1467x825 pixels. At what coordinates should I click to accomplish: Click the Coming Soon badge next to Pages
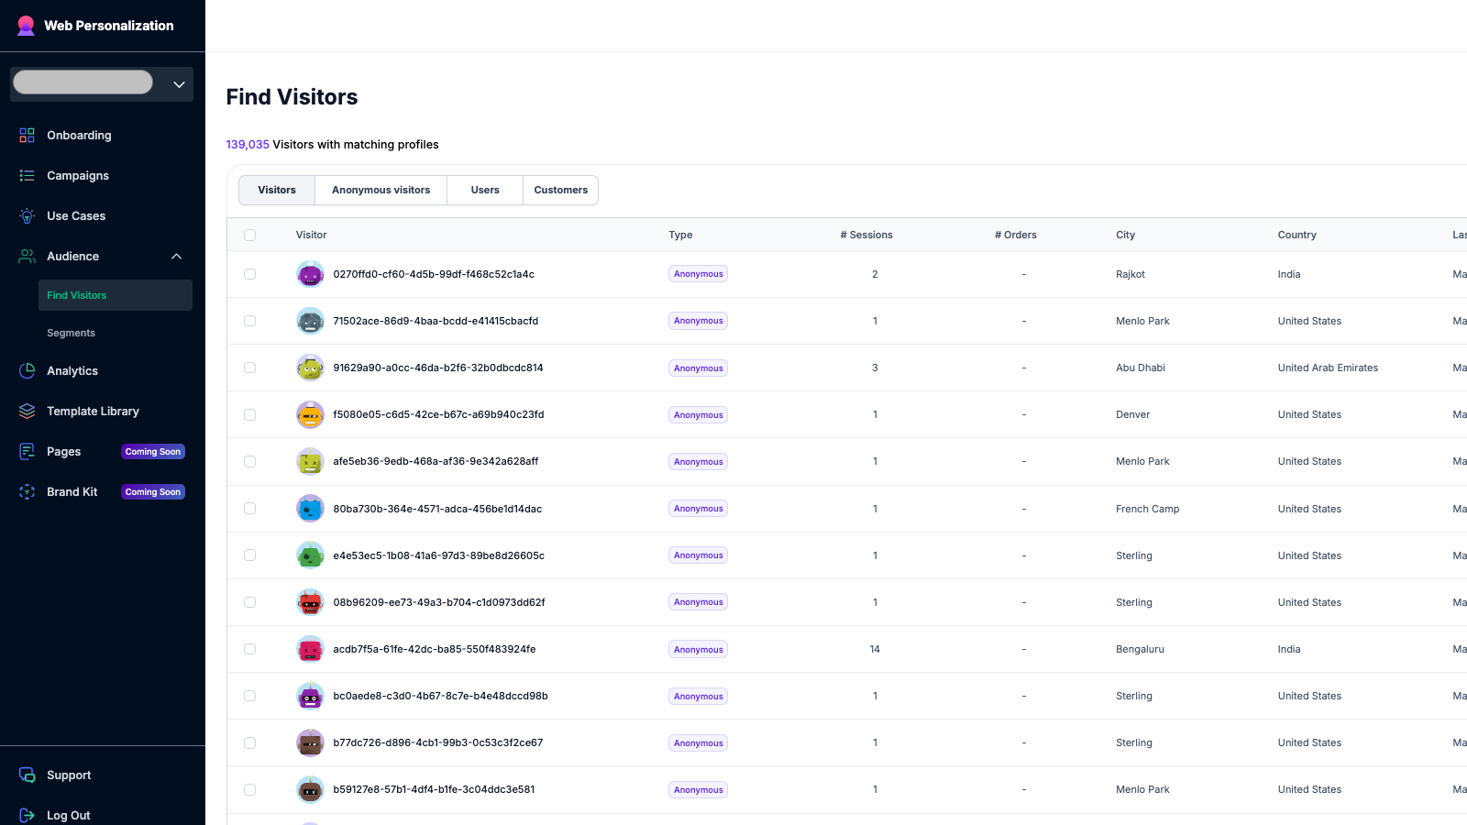pyautogui.click(x=153, y=452)
